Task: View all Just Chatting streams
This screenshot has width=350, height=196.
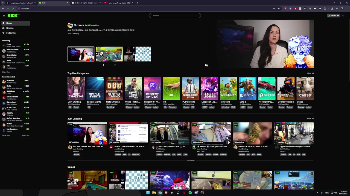Action: click(x=310, y=119)
